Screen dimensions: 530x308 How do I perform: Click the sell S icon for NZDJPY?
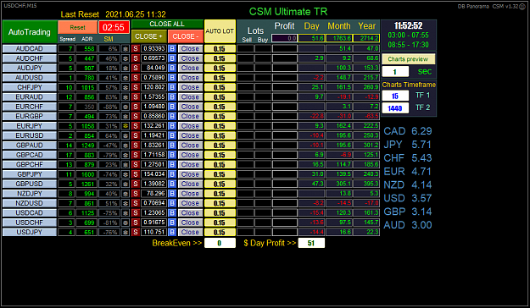tap(136, 194)
